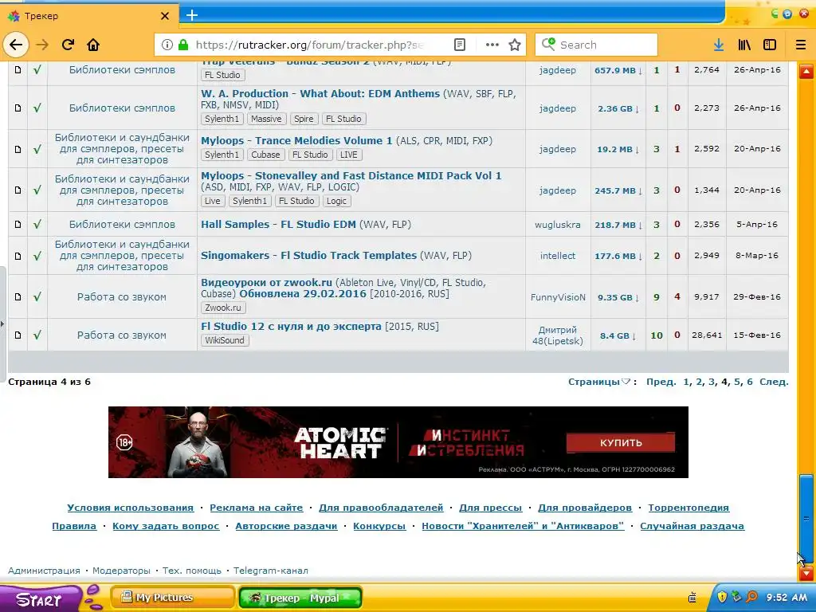
Task: Click the Massive tag button
Action: 266,119
